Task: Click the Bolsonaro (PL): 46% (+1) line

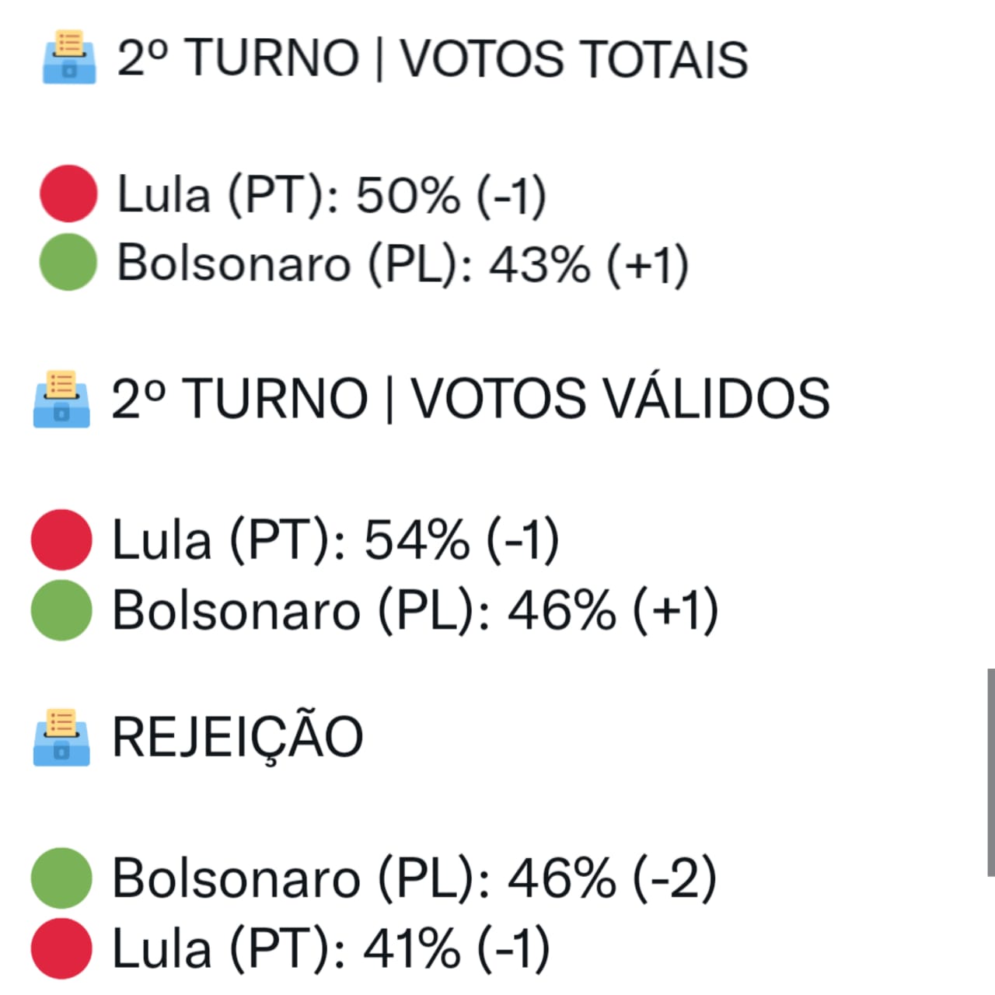Action: (415, 610)
